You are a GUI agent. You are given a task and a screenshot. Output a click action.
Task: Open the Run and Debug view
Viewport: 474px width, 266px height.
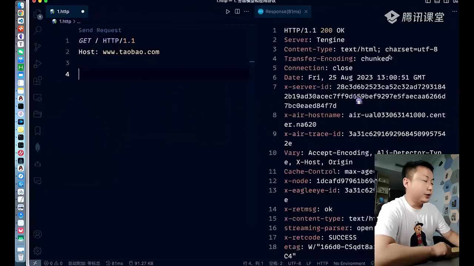(x=37, y=64)
